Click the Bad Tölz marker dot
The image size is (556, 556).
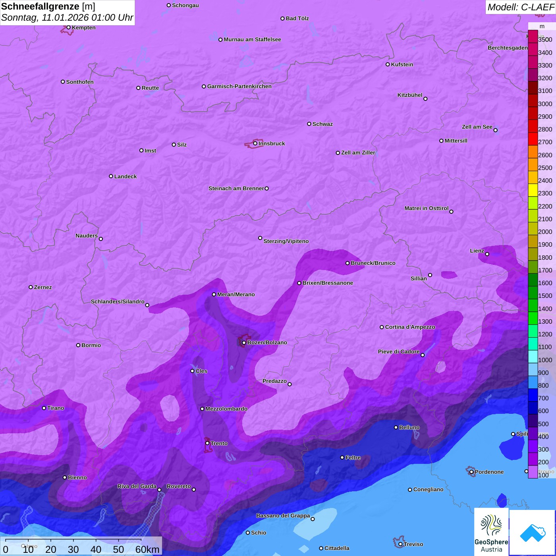pos(282,18)
